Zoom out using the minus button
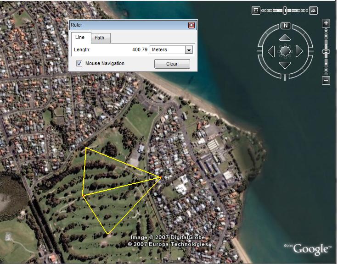 (326, 81)
